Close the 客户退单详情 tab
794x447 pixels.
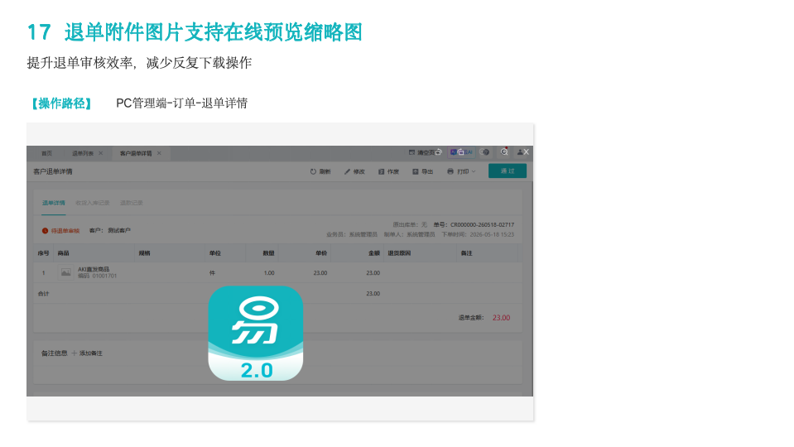[x=159, y=153]
